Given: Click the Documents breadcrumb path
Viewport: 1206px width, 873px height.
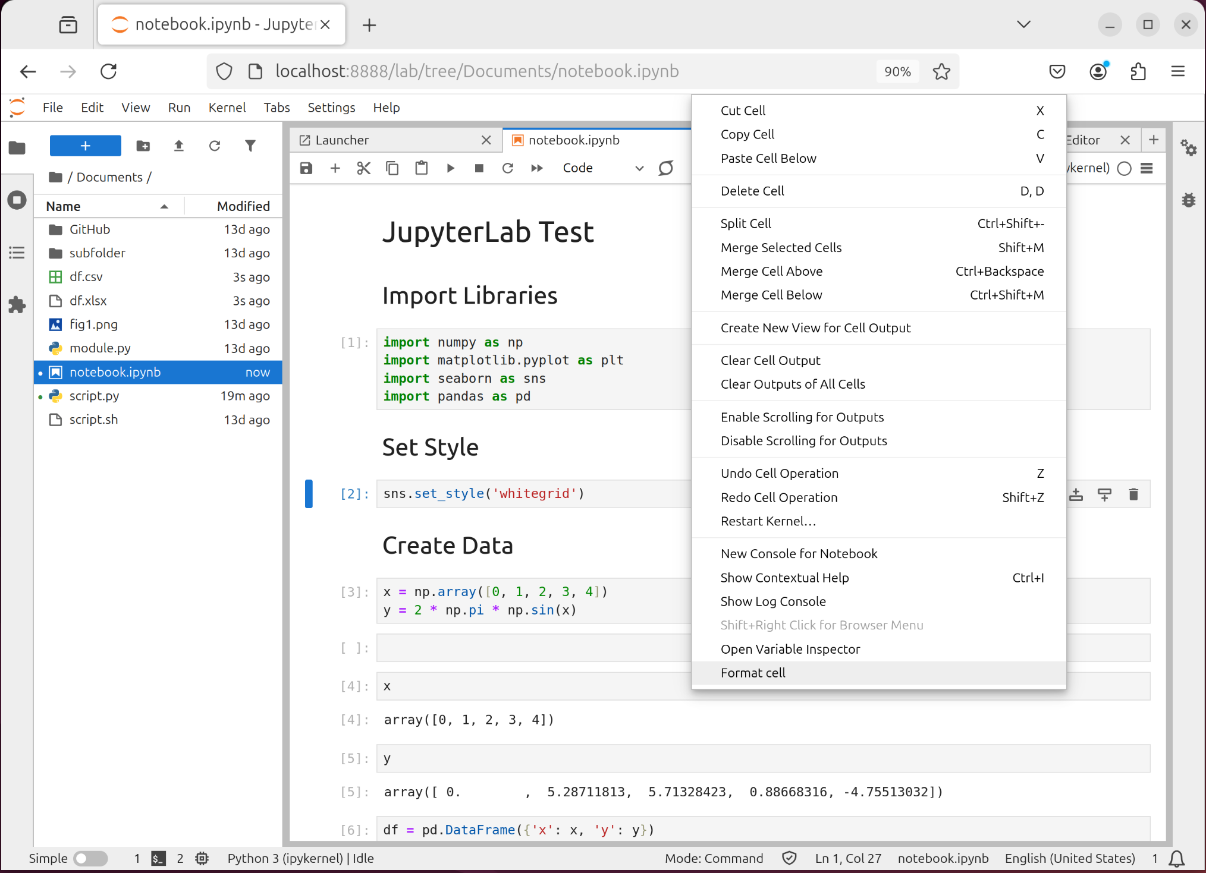Looking at the screenshot, I should click(x=109, y=177).
